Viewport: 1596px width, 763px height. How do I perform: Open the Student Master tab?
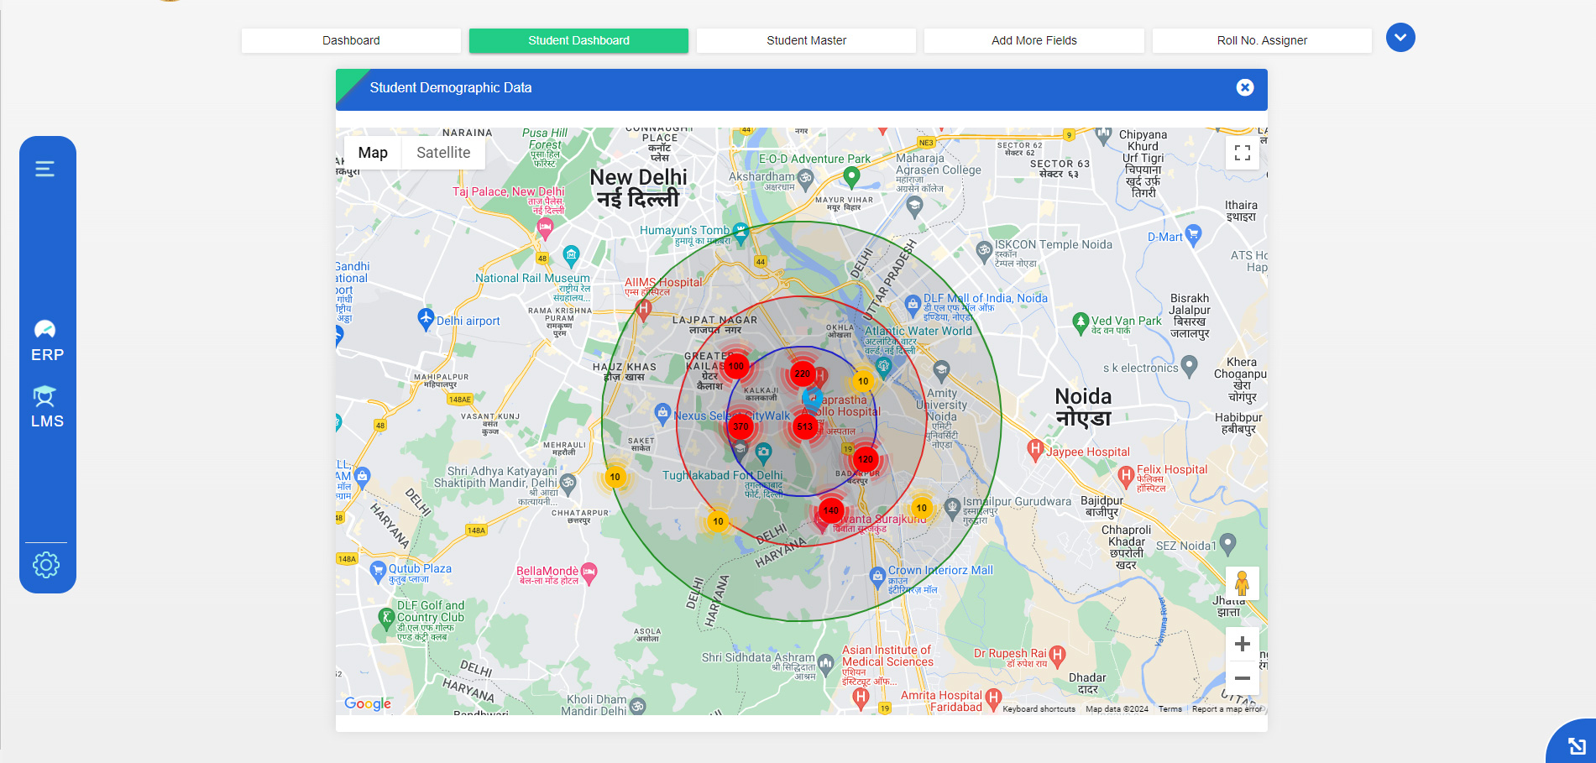(806, 40)
